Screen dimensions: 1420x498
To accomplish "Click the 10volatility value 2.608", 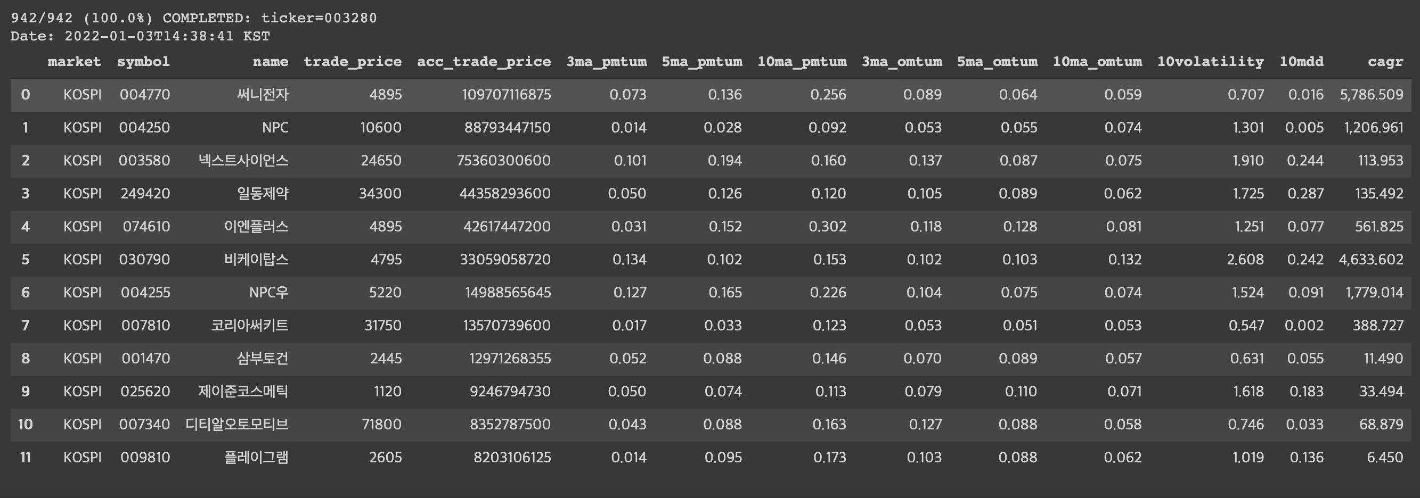I will point(1246,260).
